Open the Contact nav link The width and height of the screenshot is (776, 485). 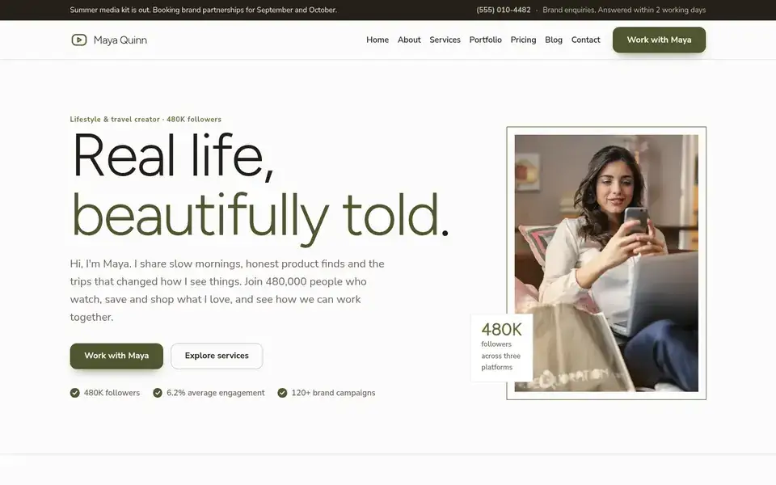[585, 40]
